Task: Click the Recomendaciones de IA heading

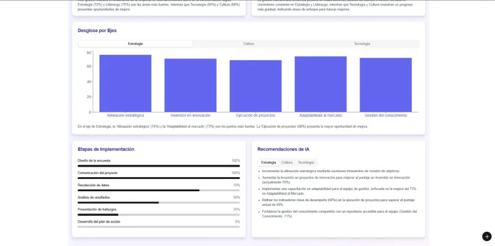Action: click(x=283, y=149)
